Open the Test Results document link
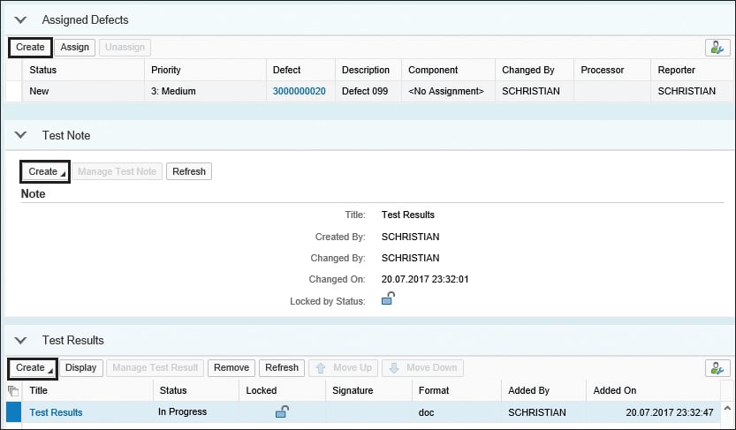 coord(56,412)
